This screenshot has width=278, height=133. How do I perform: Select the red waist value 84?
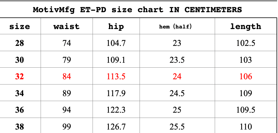[x=66, y=77]
